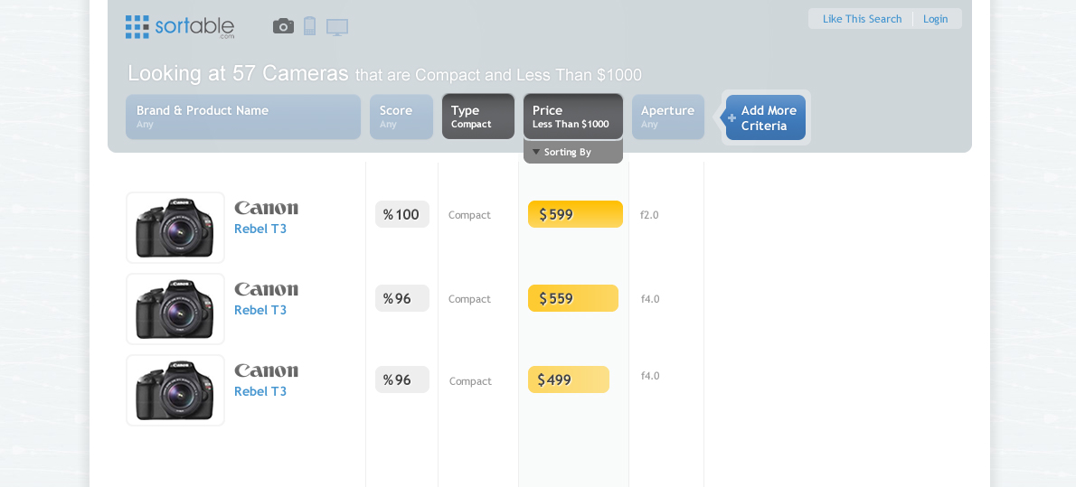
Task: Click f4.0 aperture in the $499 row
Action: click(x=650, y=376)
